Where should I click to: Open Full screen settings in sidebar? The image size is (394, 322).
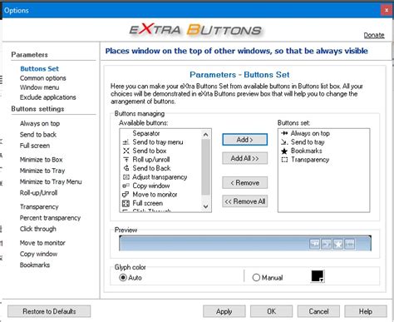[35, 146]
